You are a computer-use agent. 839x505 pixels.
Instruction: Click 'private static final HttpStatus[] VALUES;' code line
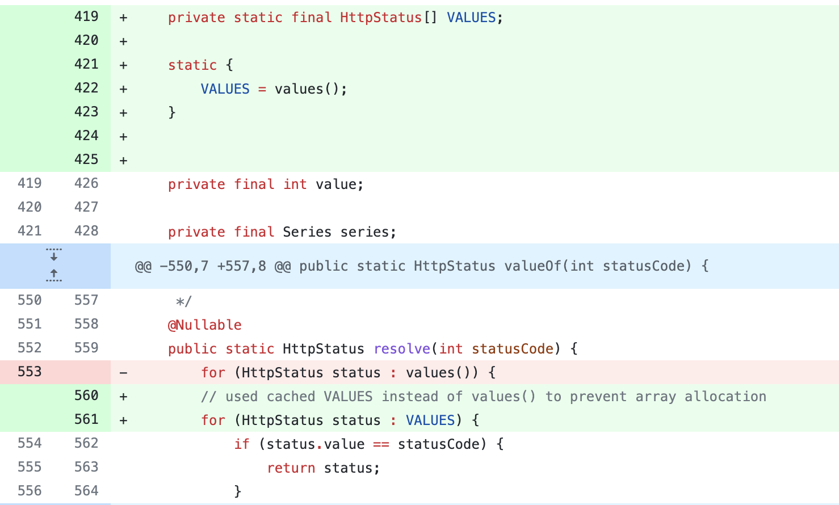point(335,18)
